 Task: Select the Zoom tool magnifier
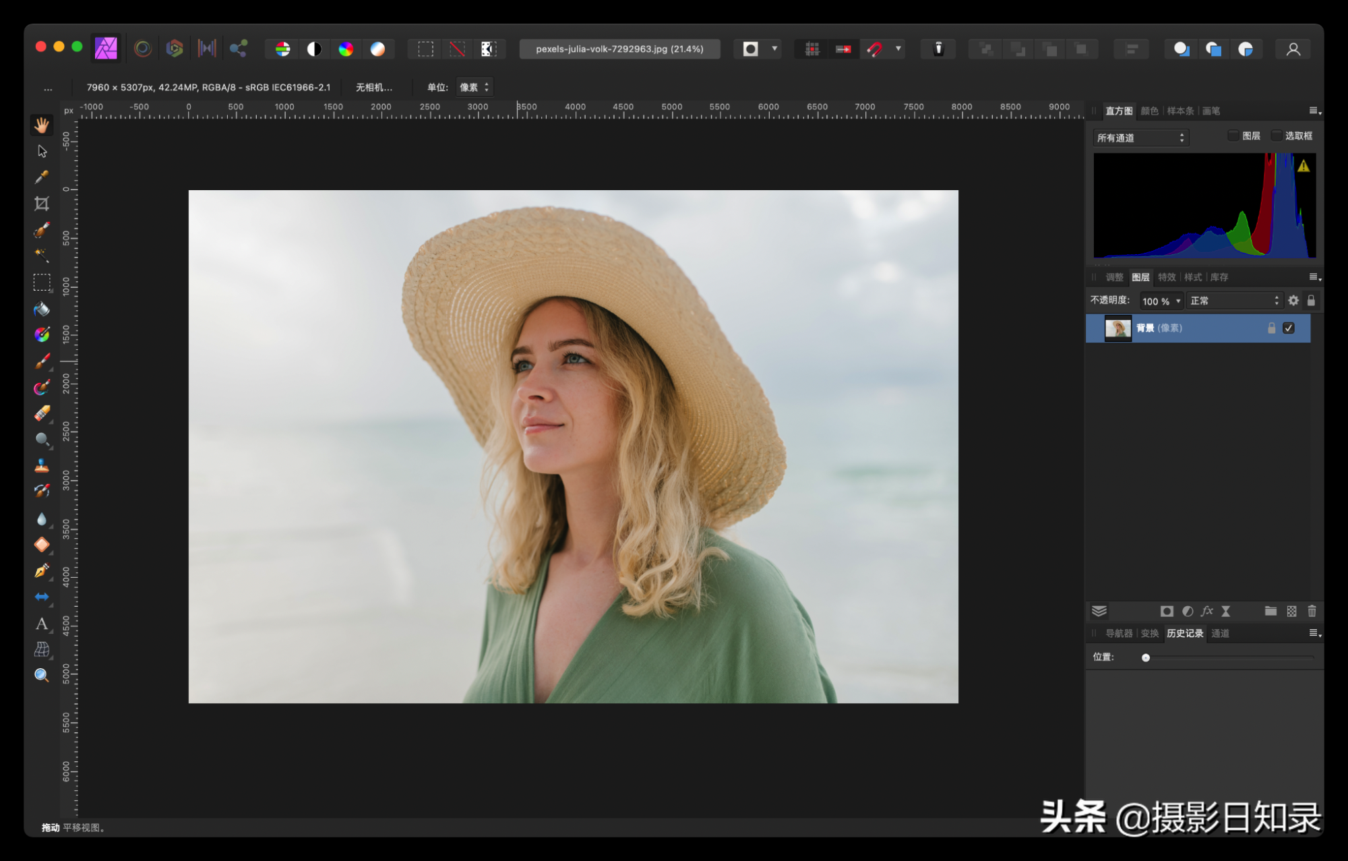click(42, 675)
